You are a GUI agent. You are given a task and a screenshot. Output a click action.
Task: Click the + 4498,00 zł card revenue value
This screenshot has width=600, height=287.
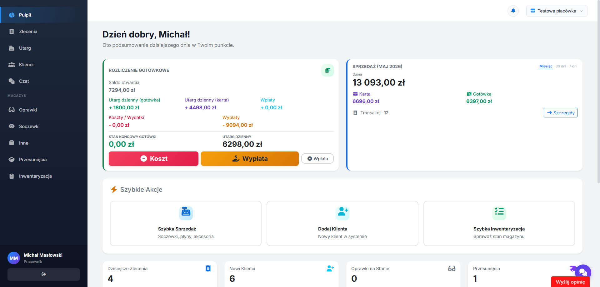200,107
